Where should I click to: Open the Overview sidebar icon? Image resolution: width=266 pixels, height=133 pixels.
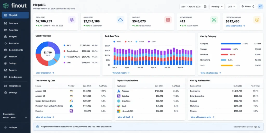coord(6,23)
